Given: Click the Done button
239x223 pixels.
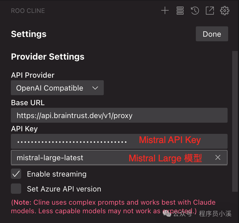Looking at the screenshot, I should point(212,34).
